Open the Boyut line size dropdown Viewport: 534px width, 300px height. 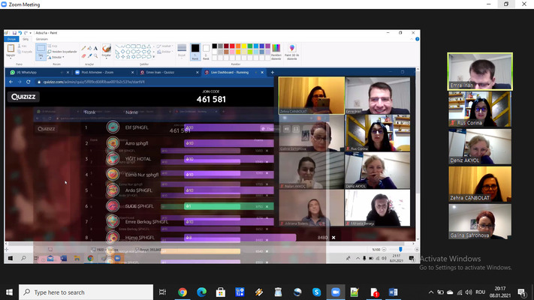tap(182, 51)
